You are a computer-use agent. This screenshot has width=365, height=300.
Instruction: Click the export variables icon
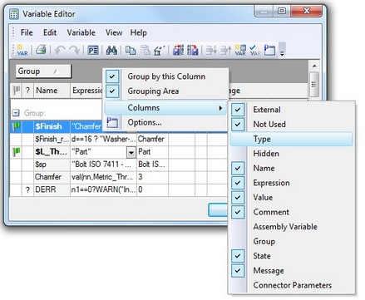click(x=193, y=50)
